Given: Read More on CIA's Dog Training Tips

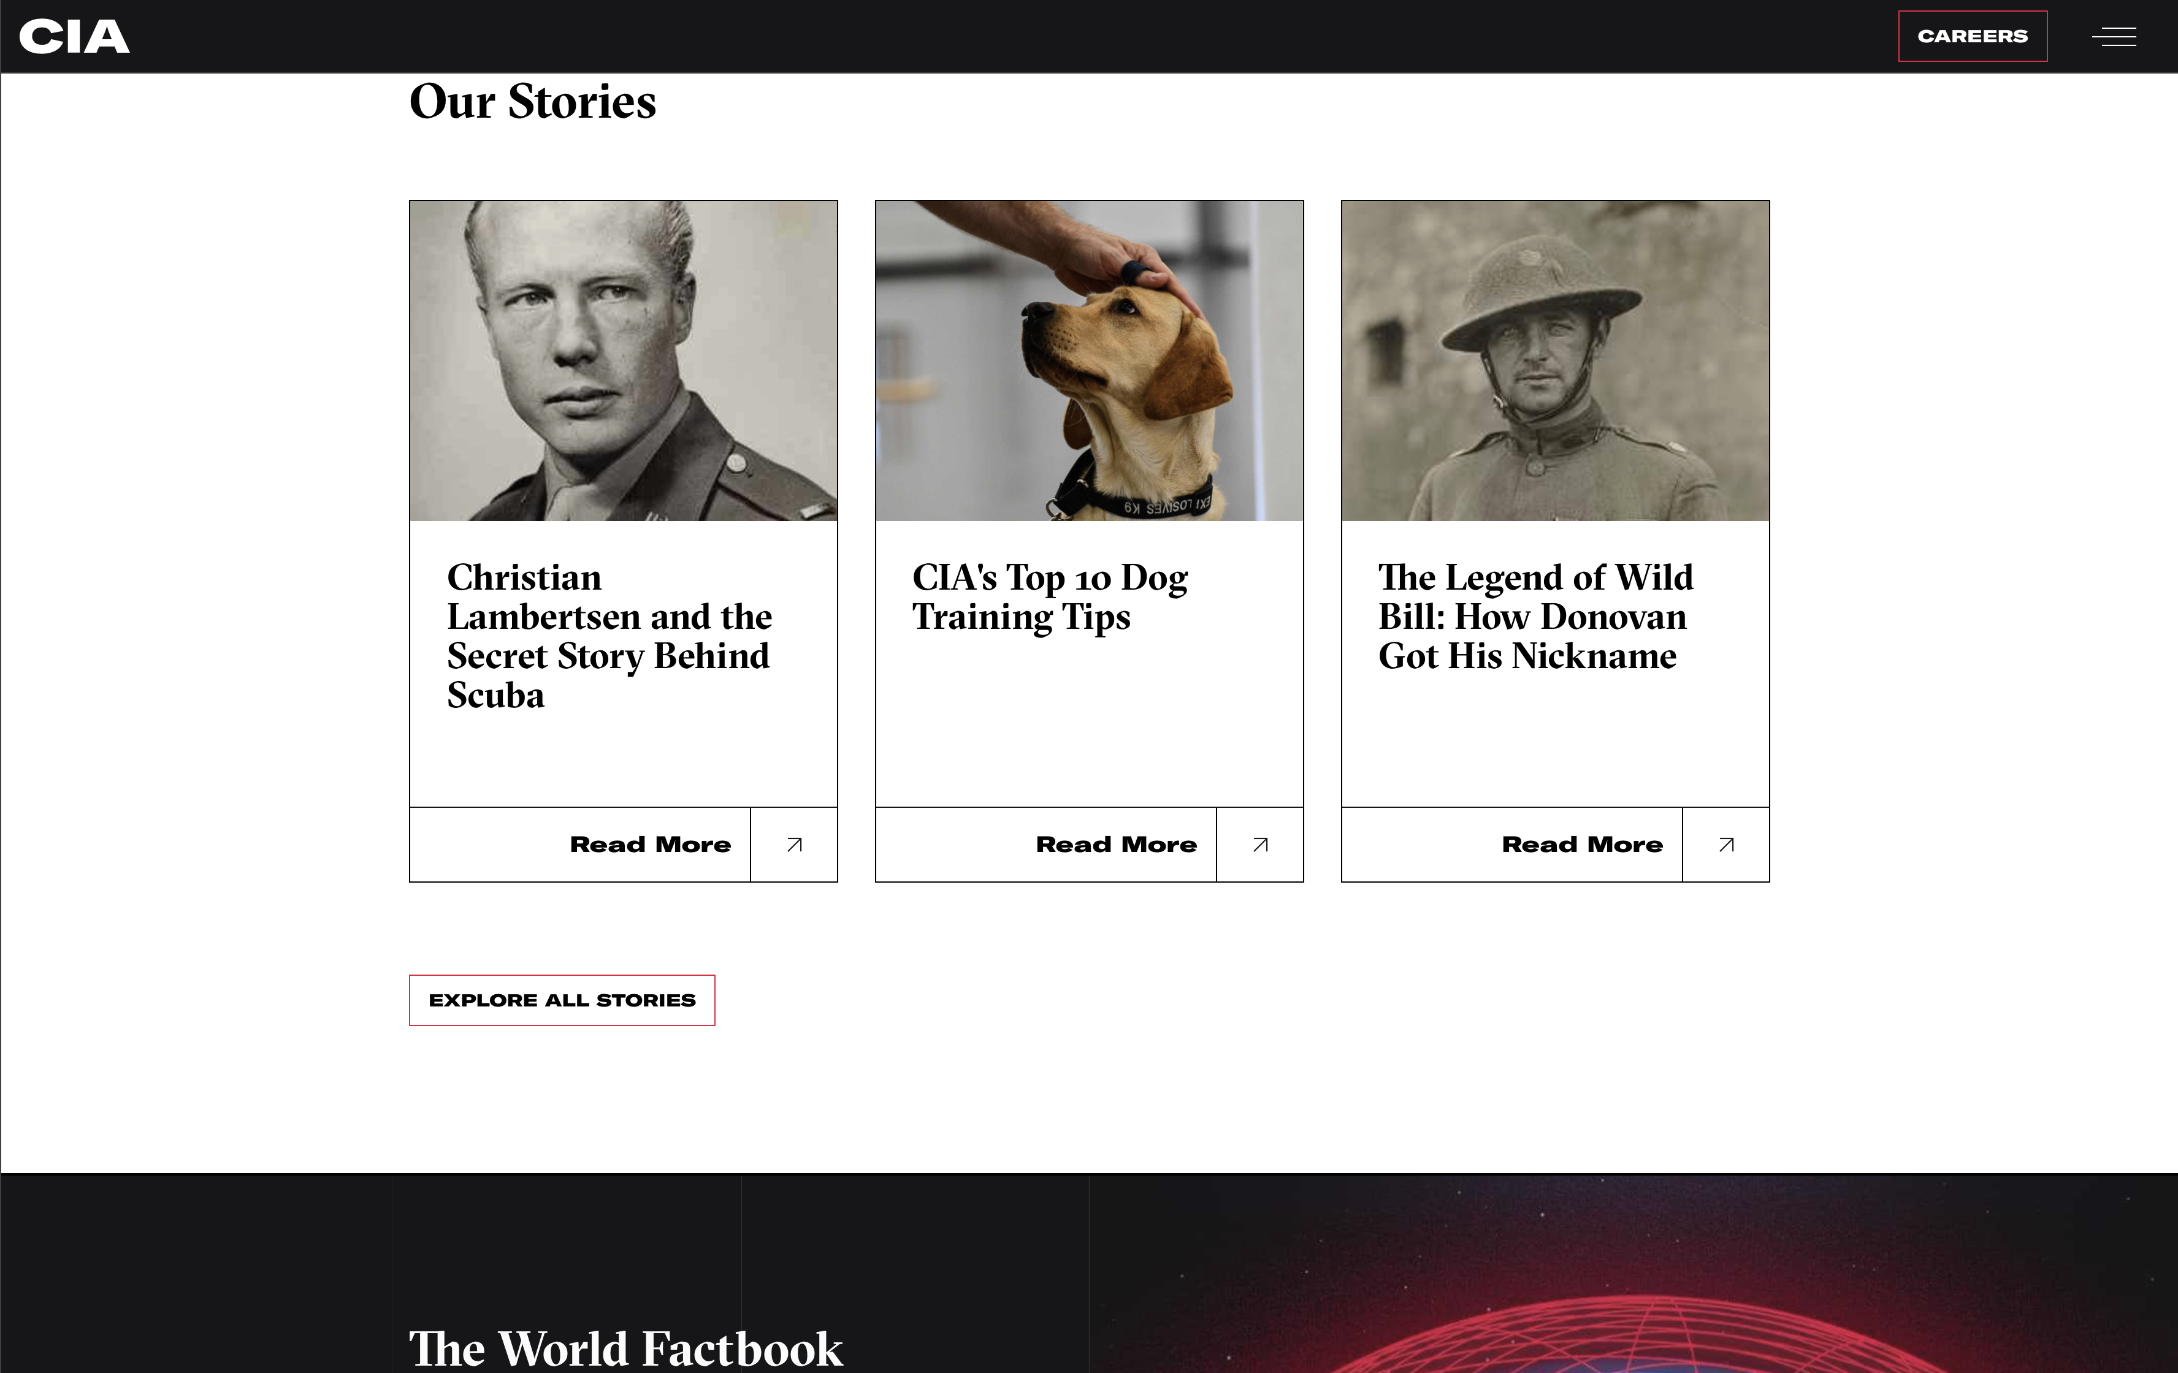Looking at the screenshot, I should coord(1116,844).
